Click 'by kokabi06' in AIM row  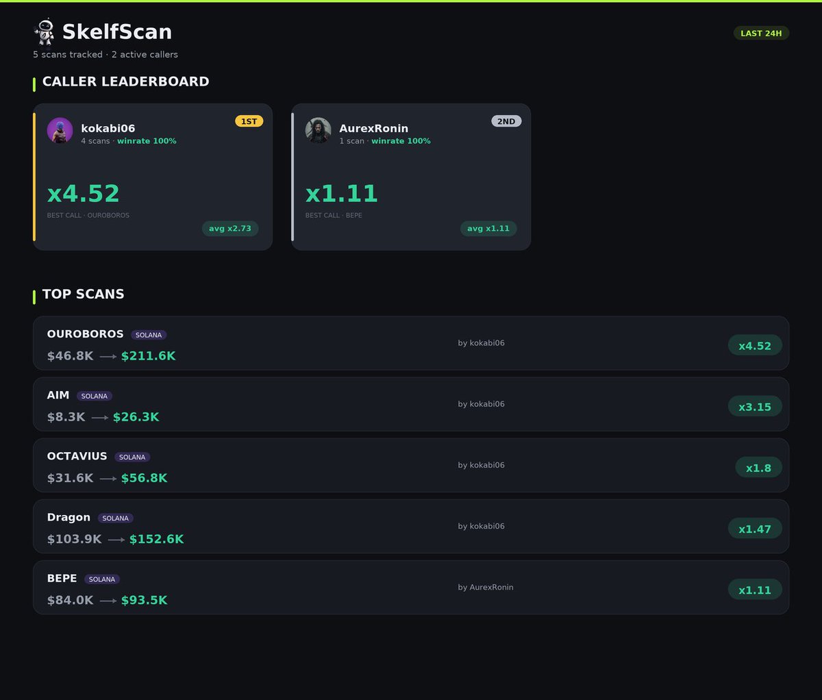[482, 404]
